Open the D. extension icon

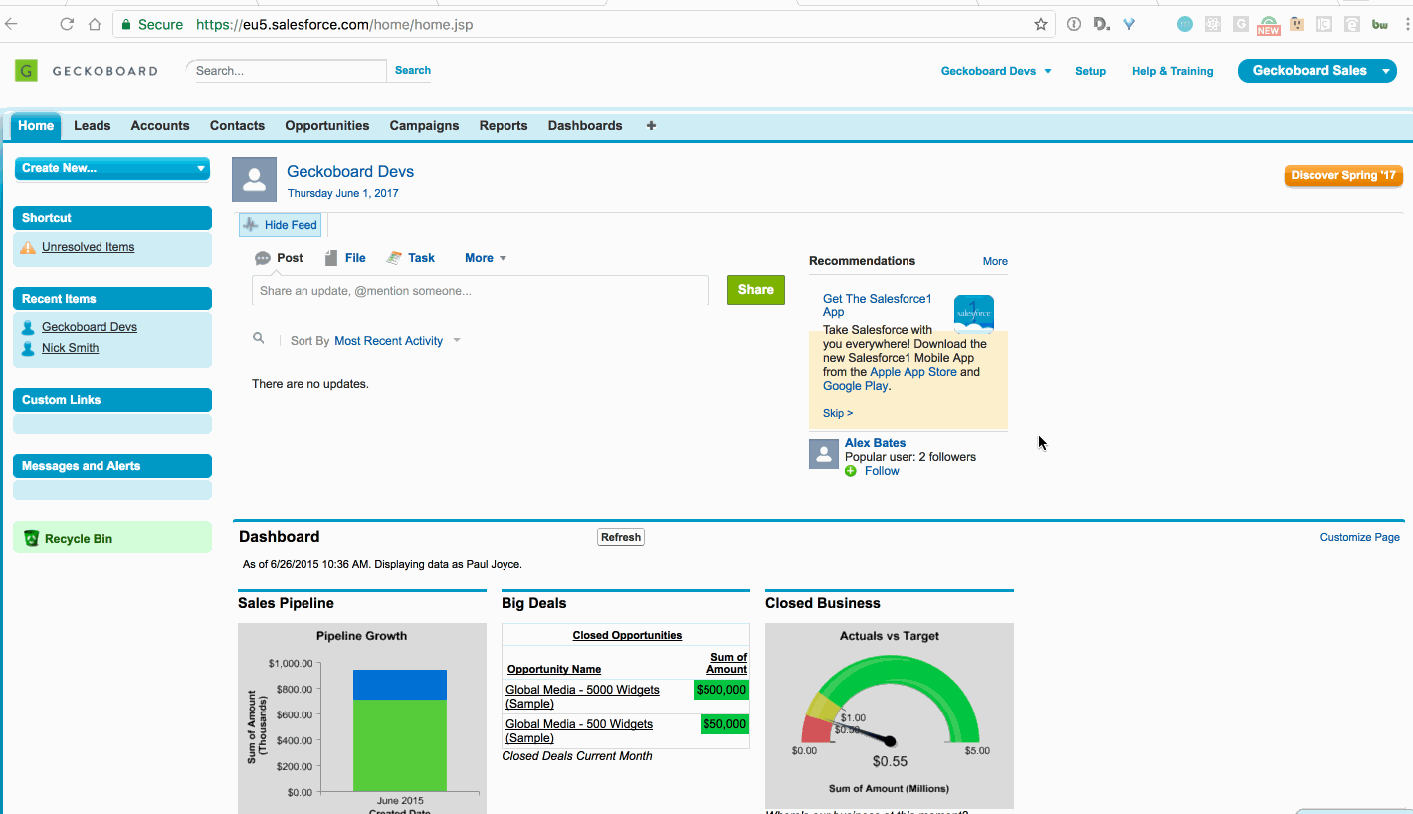(x=1101, y=24)
